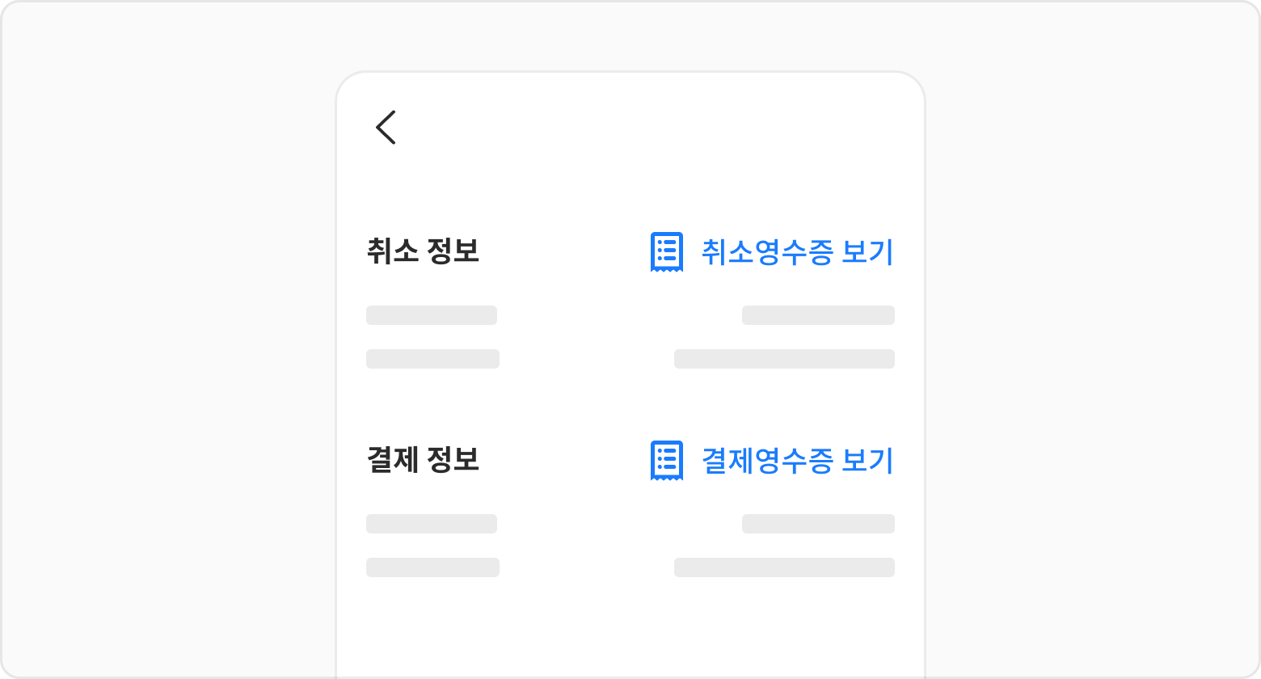Click second left placeholder bar under 취소 정보
Screen dimensions: 1261x679
point(432,359)
